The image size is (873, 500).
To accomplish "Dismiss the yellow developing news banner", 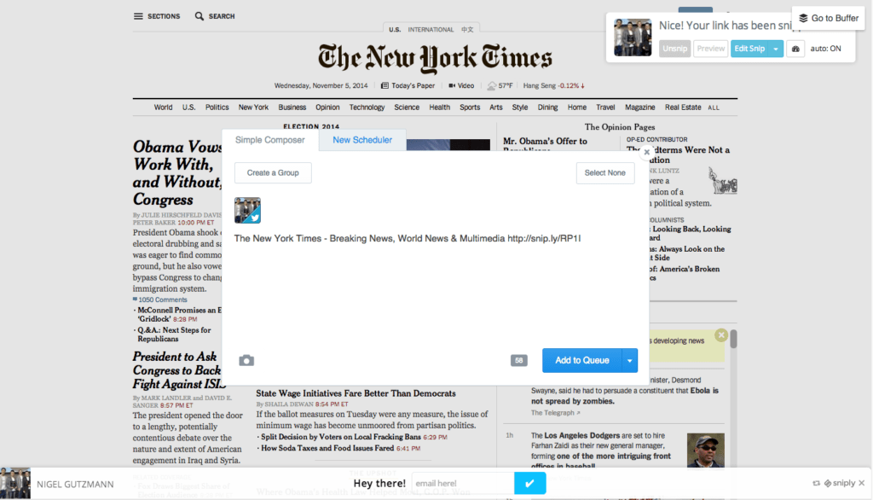I will (x=721, y=335).
